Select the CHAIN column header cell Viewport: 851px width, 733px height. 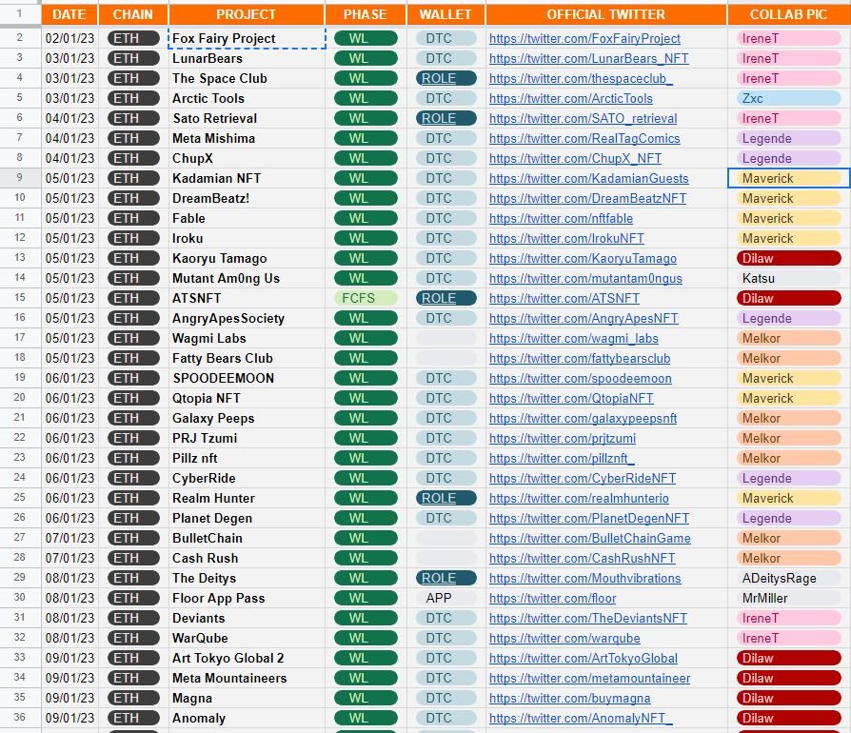coord(133,14)
